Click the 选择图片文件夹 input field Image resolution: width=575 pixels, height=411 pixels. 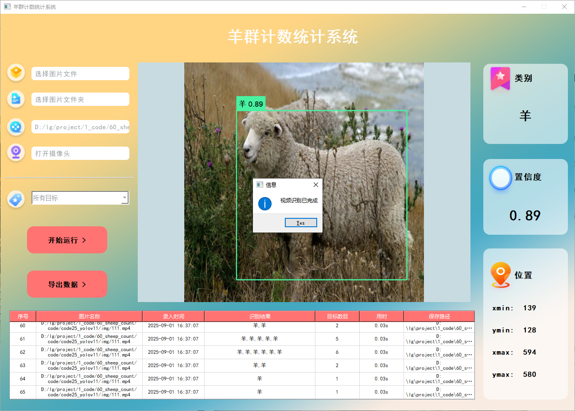coord(80,99)
